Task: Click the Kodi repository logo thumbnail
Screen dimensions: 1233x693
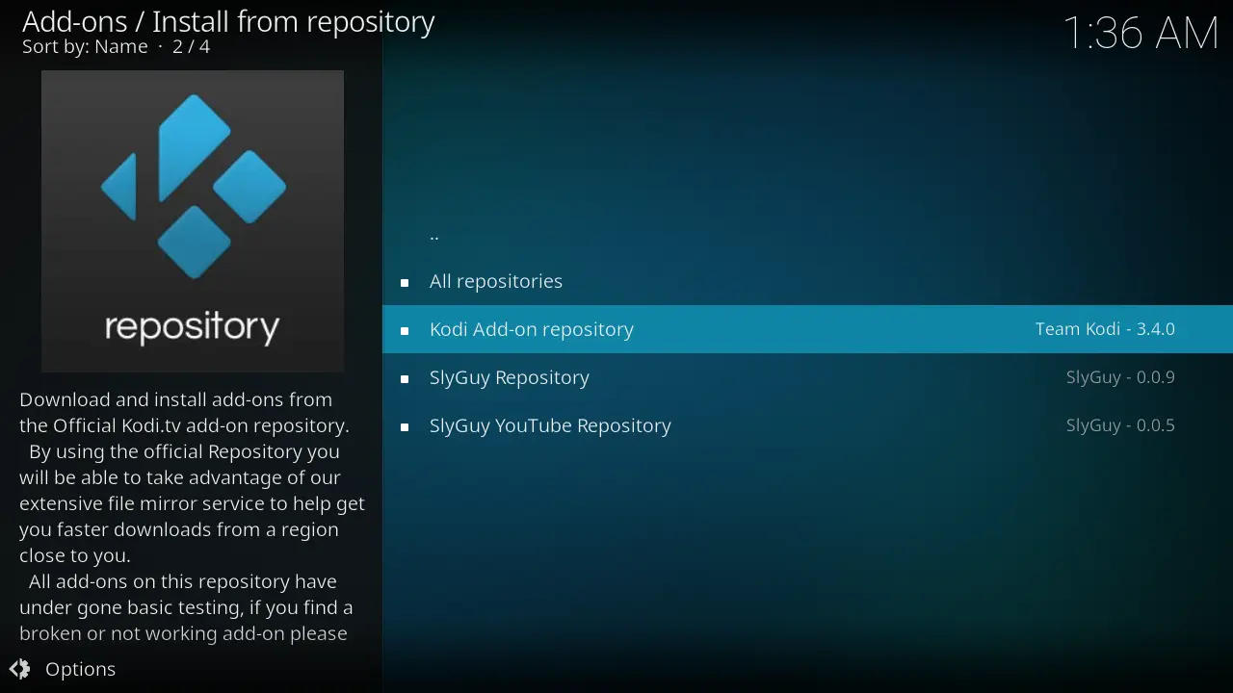Action: [x=193, y=221]
